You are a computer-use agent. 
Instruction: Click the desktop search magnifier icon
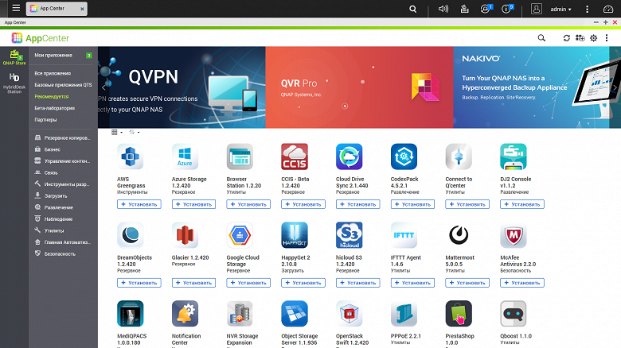(x=412, y=9)
